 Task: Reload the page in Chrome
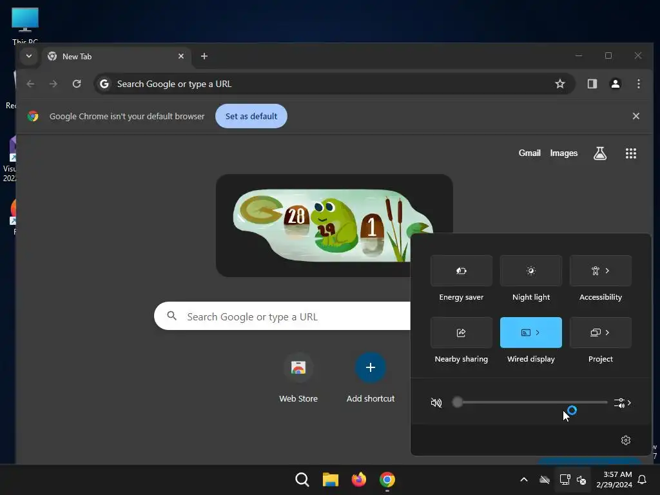(77, 84)
